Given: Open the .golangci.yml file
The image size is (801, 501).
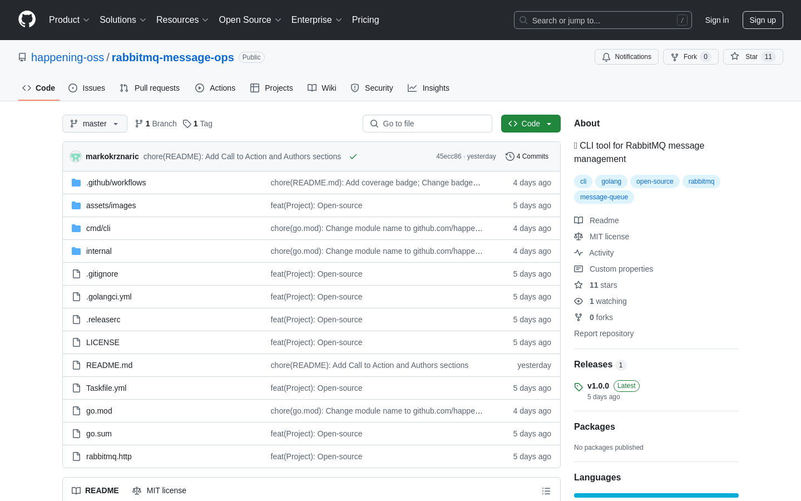Looking at the screenshot, I should tap(109, 297).
